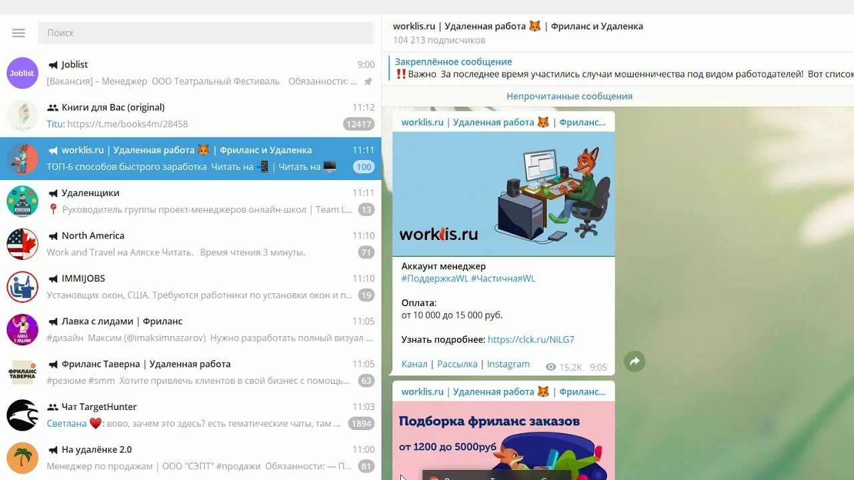This screenshot has height=480, width=854.
Task: Click Канал link in post
Action: pyautogui.click(x=414, y=364)
